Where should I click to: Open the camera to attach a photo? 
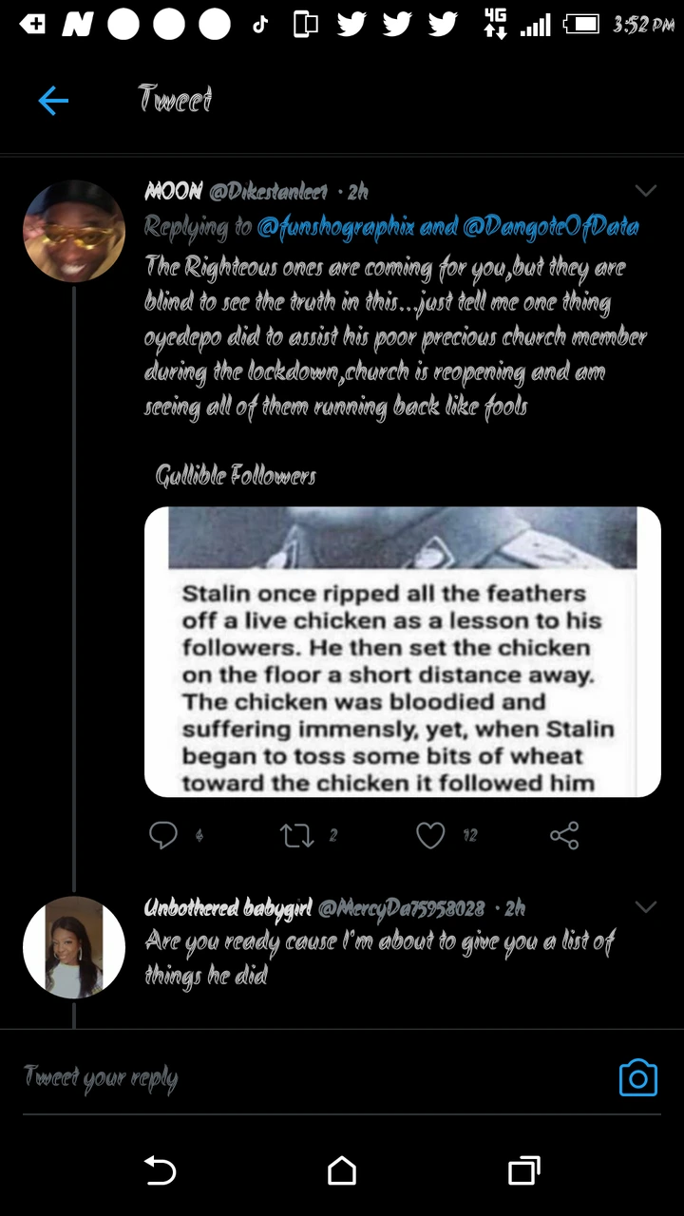[x=637, y=1077]
